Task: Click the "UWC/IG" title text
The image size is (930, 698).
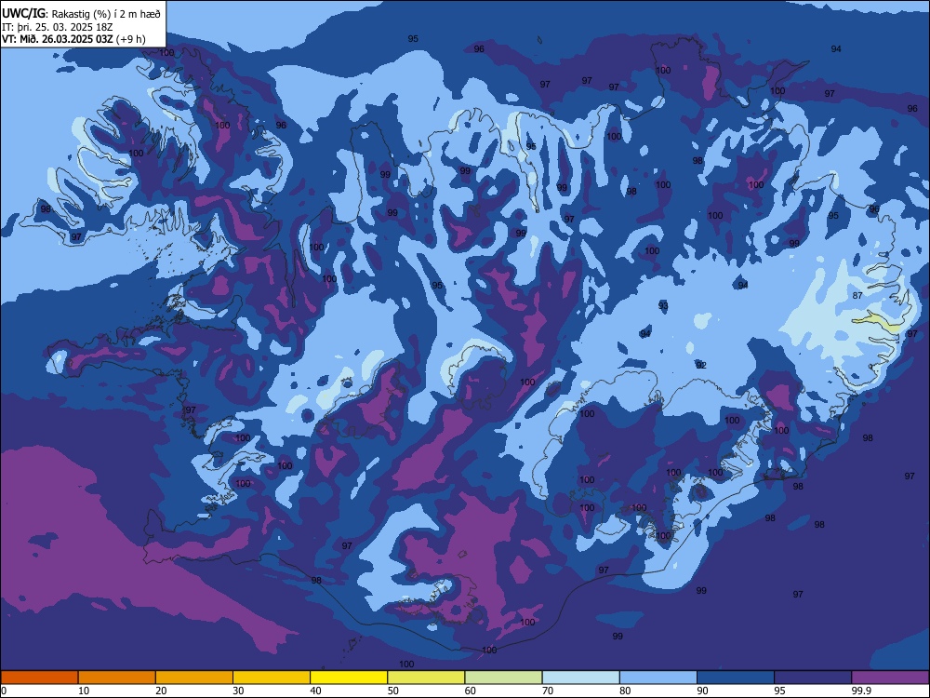Action: click(24, 14)
